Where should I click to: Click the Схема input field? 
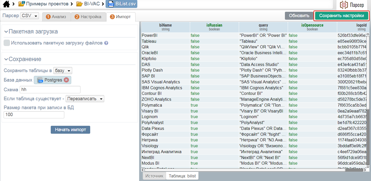tap(50, 90)
